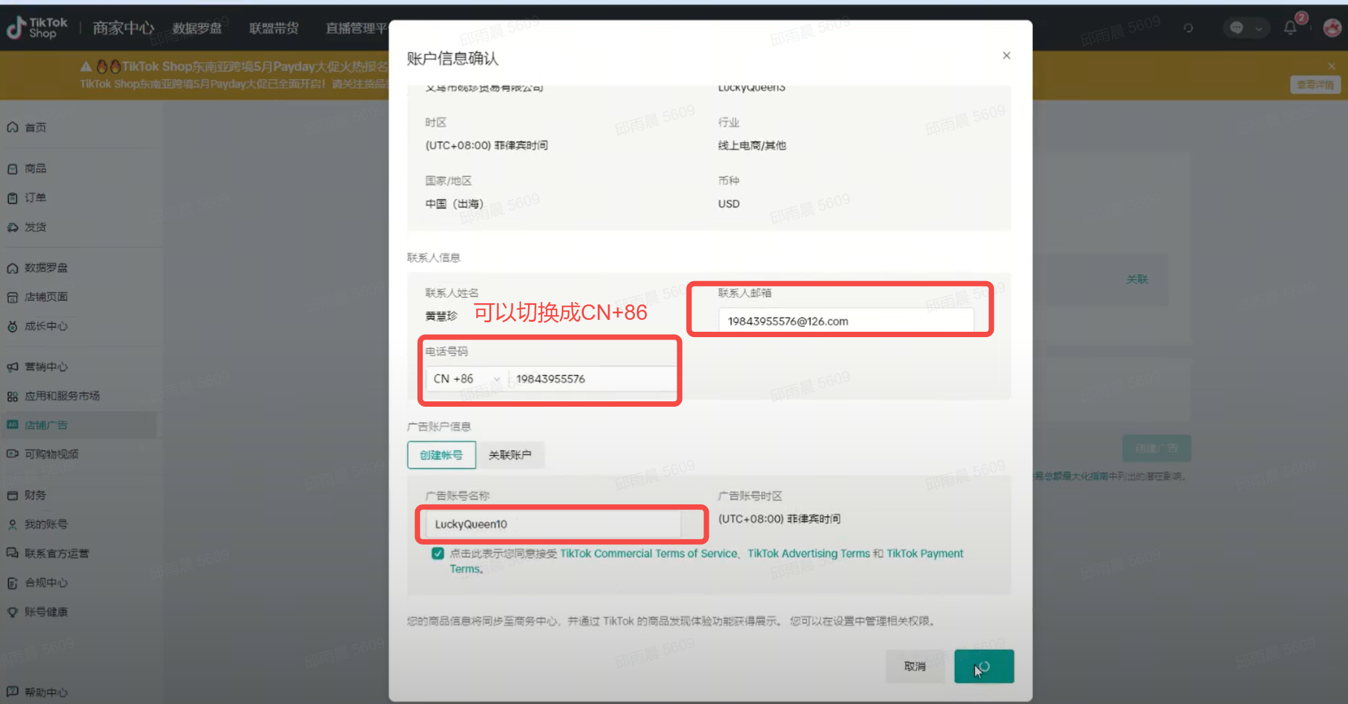Click the notification bell icon
This screenshot has height=704, width=1348.
[1290, 27]
